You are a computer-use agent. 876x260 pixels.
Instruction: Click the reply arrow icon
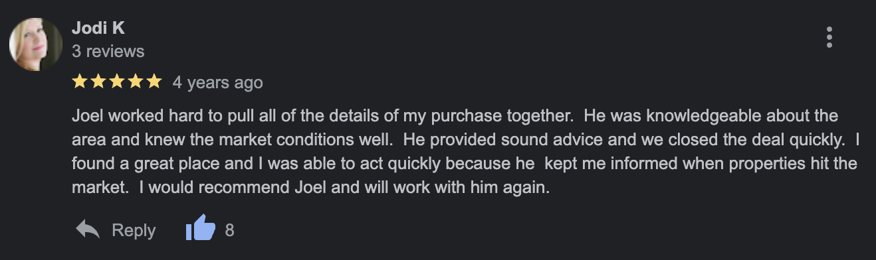coord(88,229)
